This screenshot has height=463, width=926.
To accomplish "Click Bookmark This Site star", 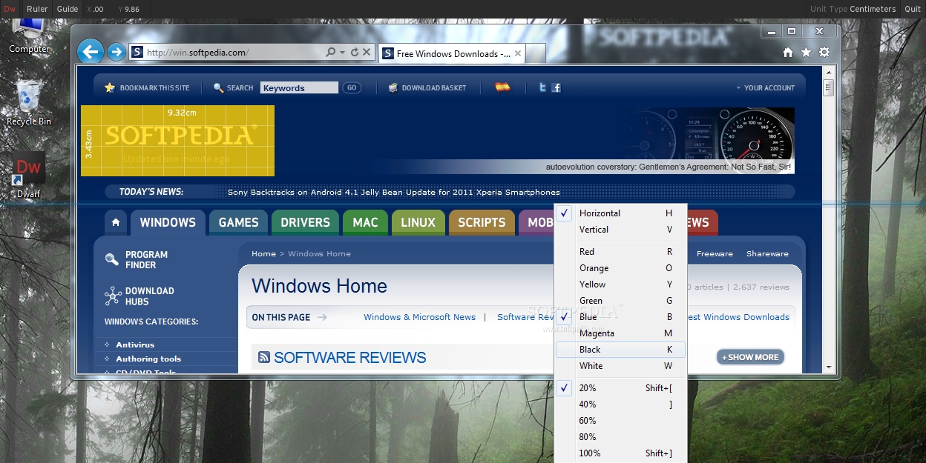I will pos(110,87).
